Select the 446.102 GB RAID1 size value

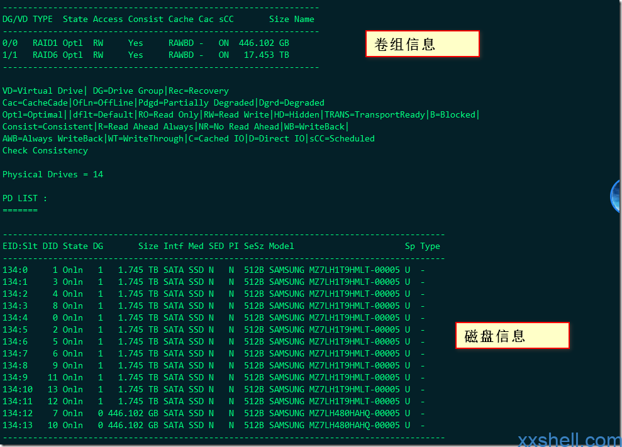(264, 43)
